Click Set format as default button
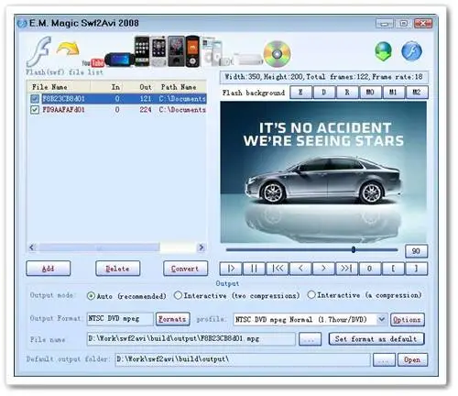Viewport: 458px width, 396px height. [376, 339]
